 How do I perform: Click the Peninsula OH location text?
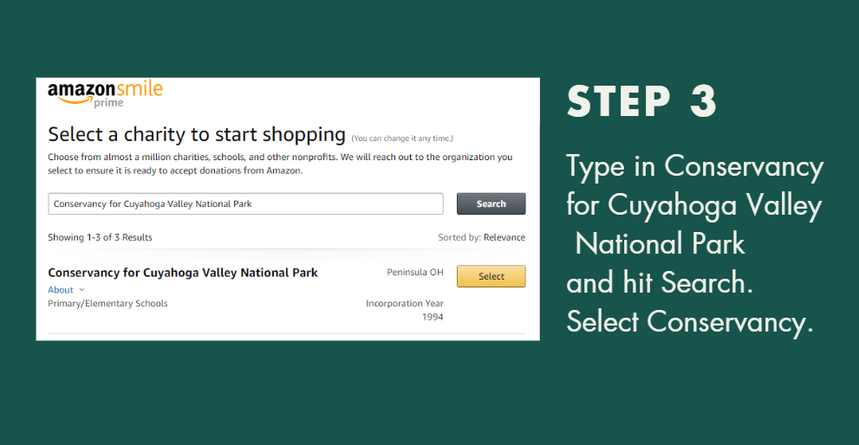coord(414,272)
